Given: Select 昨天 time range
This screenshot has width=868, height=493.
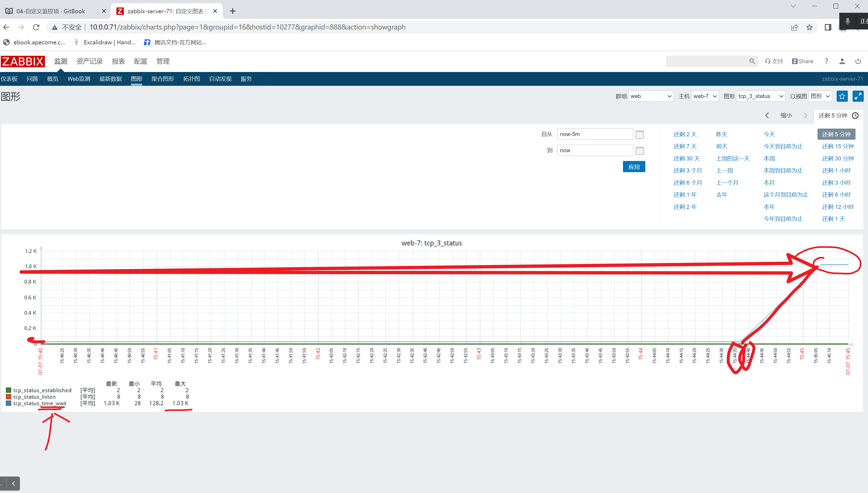Looking at the screenshot, I should point(722,134).
